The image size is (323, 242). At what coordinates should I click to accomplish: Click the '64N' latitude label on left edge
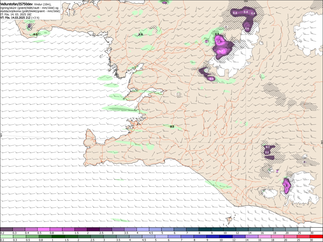tap(1, 135)
